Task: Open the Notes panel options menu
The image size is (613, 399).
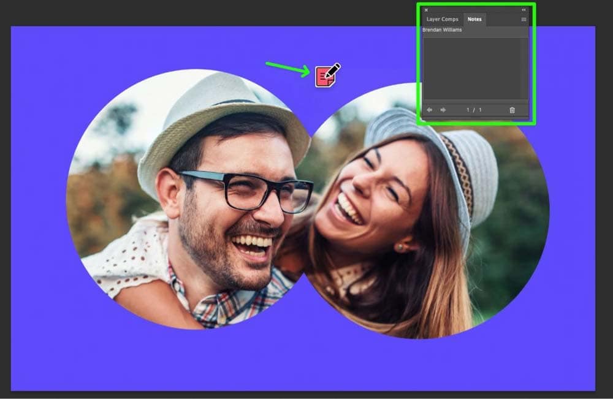Action: 524,19
